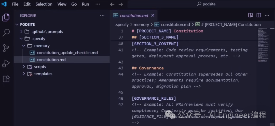Click the code review example comment on line 41
The height and width of the screenshot is (126, 275).
(x=190, y=53)
